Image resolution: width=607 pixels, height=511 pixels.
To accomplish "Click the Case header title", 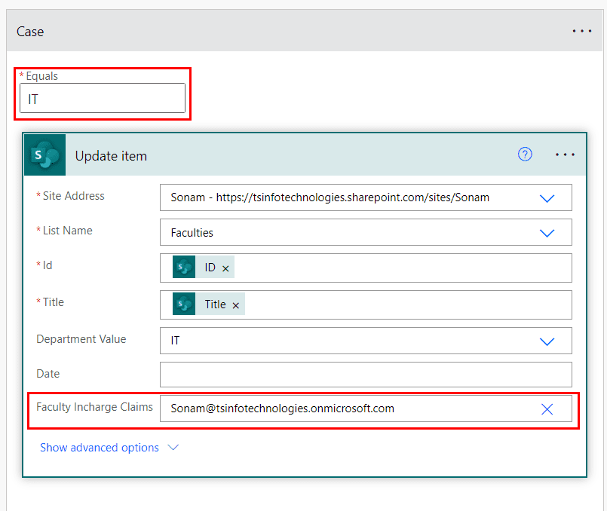I will [30, 32].
